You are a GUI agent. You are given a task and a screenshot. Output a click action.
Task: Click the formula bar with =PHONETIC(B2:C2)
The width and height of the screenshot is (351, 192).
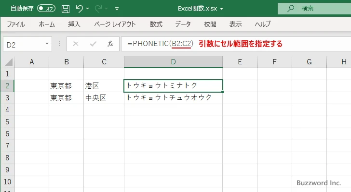click(x=236, y=44)
